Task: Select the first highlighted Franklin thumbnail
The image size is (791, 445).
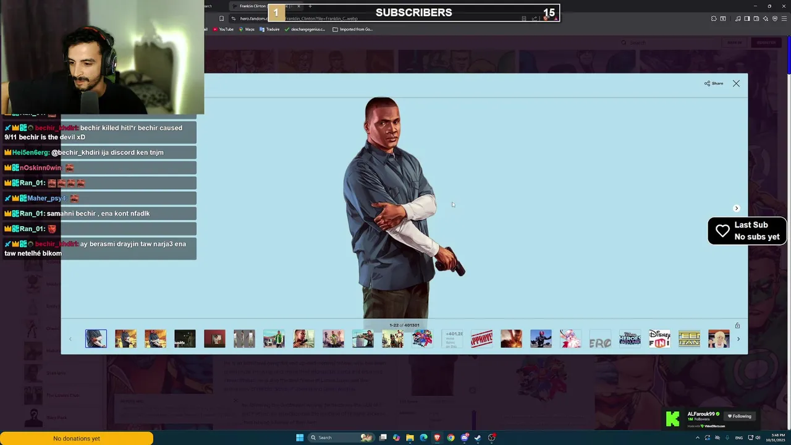Action: (96, 339)
